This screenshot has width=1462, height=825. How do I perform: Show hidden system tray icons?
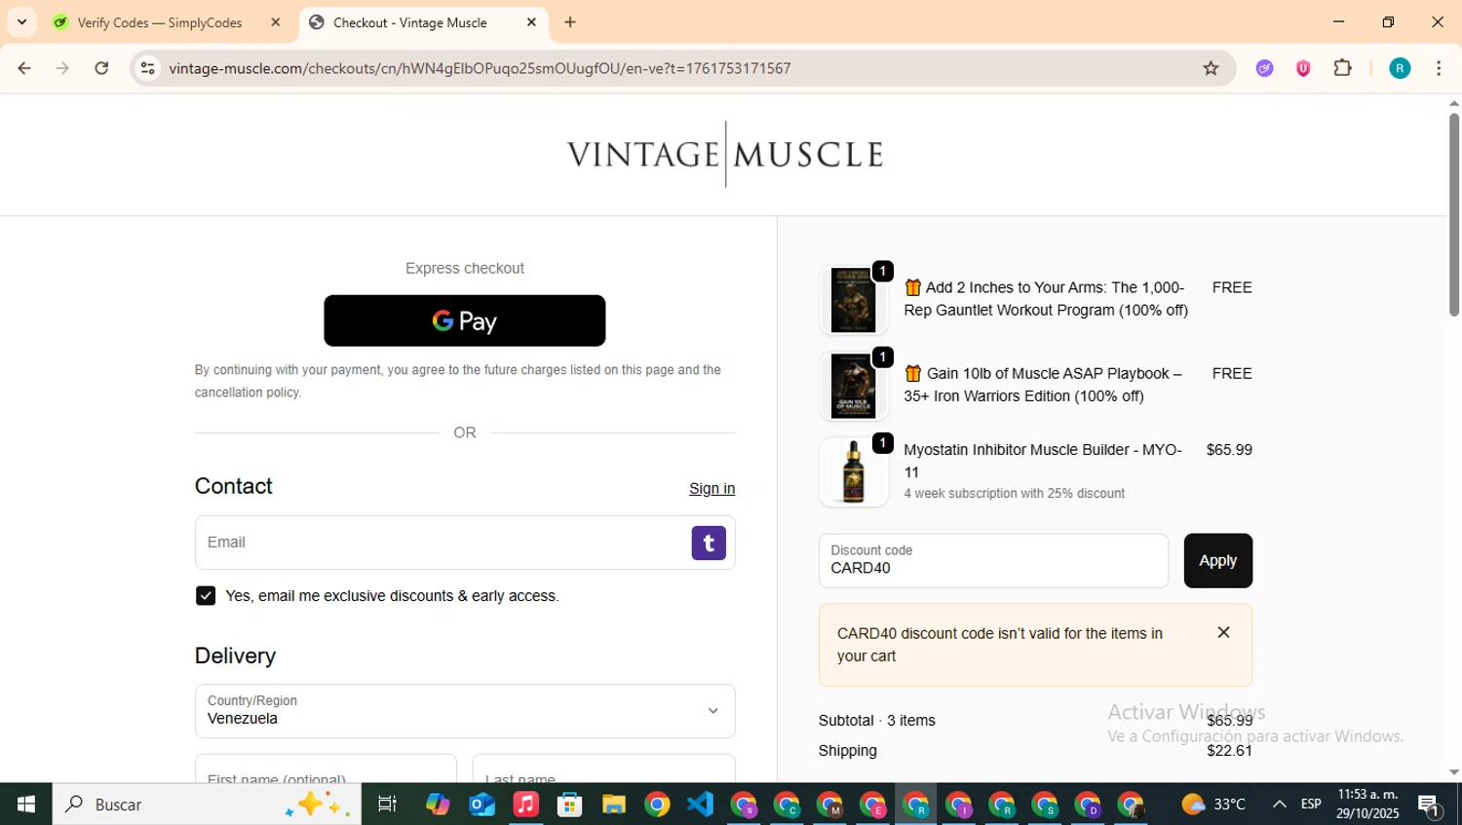tap(1279, 804)
